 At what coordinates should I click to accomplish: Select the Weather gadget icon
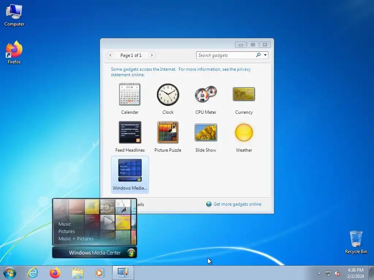click(x=244, y=132)
